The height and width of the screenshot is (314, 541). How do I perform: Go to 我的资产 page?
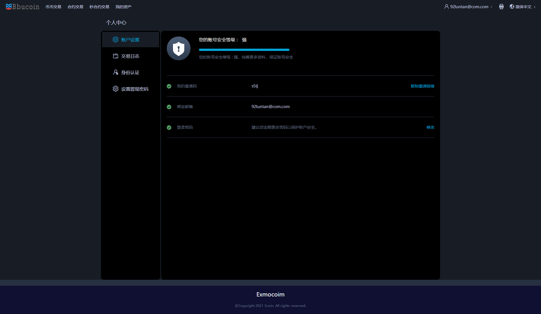[x=123, y=7]
